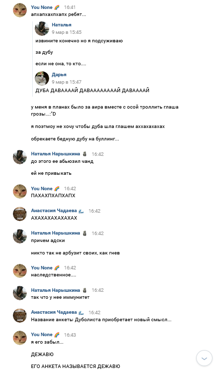215x372 pixels.
Task: Click You None's avatar beside 'я его забыл...'
Action: point(20,338)
